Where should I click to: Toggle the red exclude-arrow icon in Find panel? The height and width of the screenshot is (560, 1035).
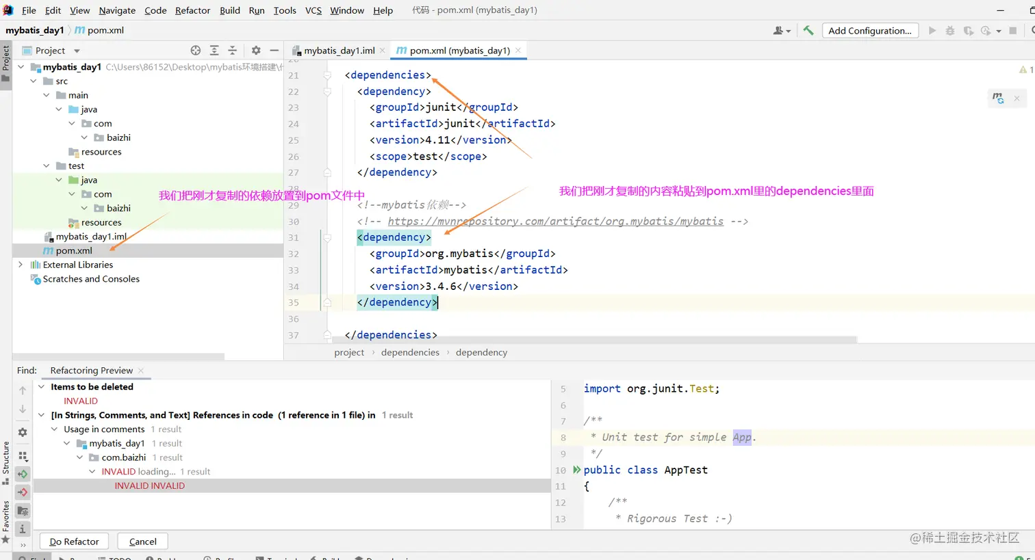click(23, 492)
